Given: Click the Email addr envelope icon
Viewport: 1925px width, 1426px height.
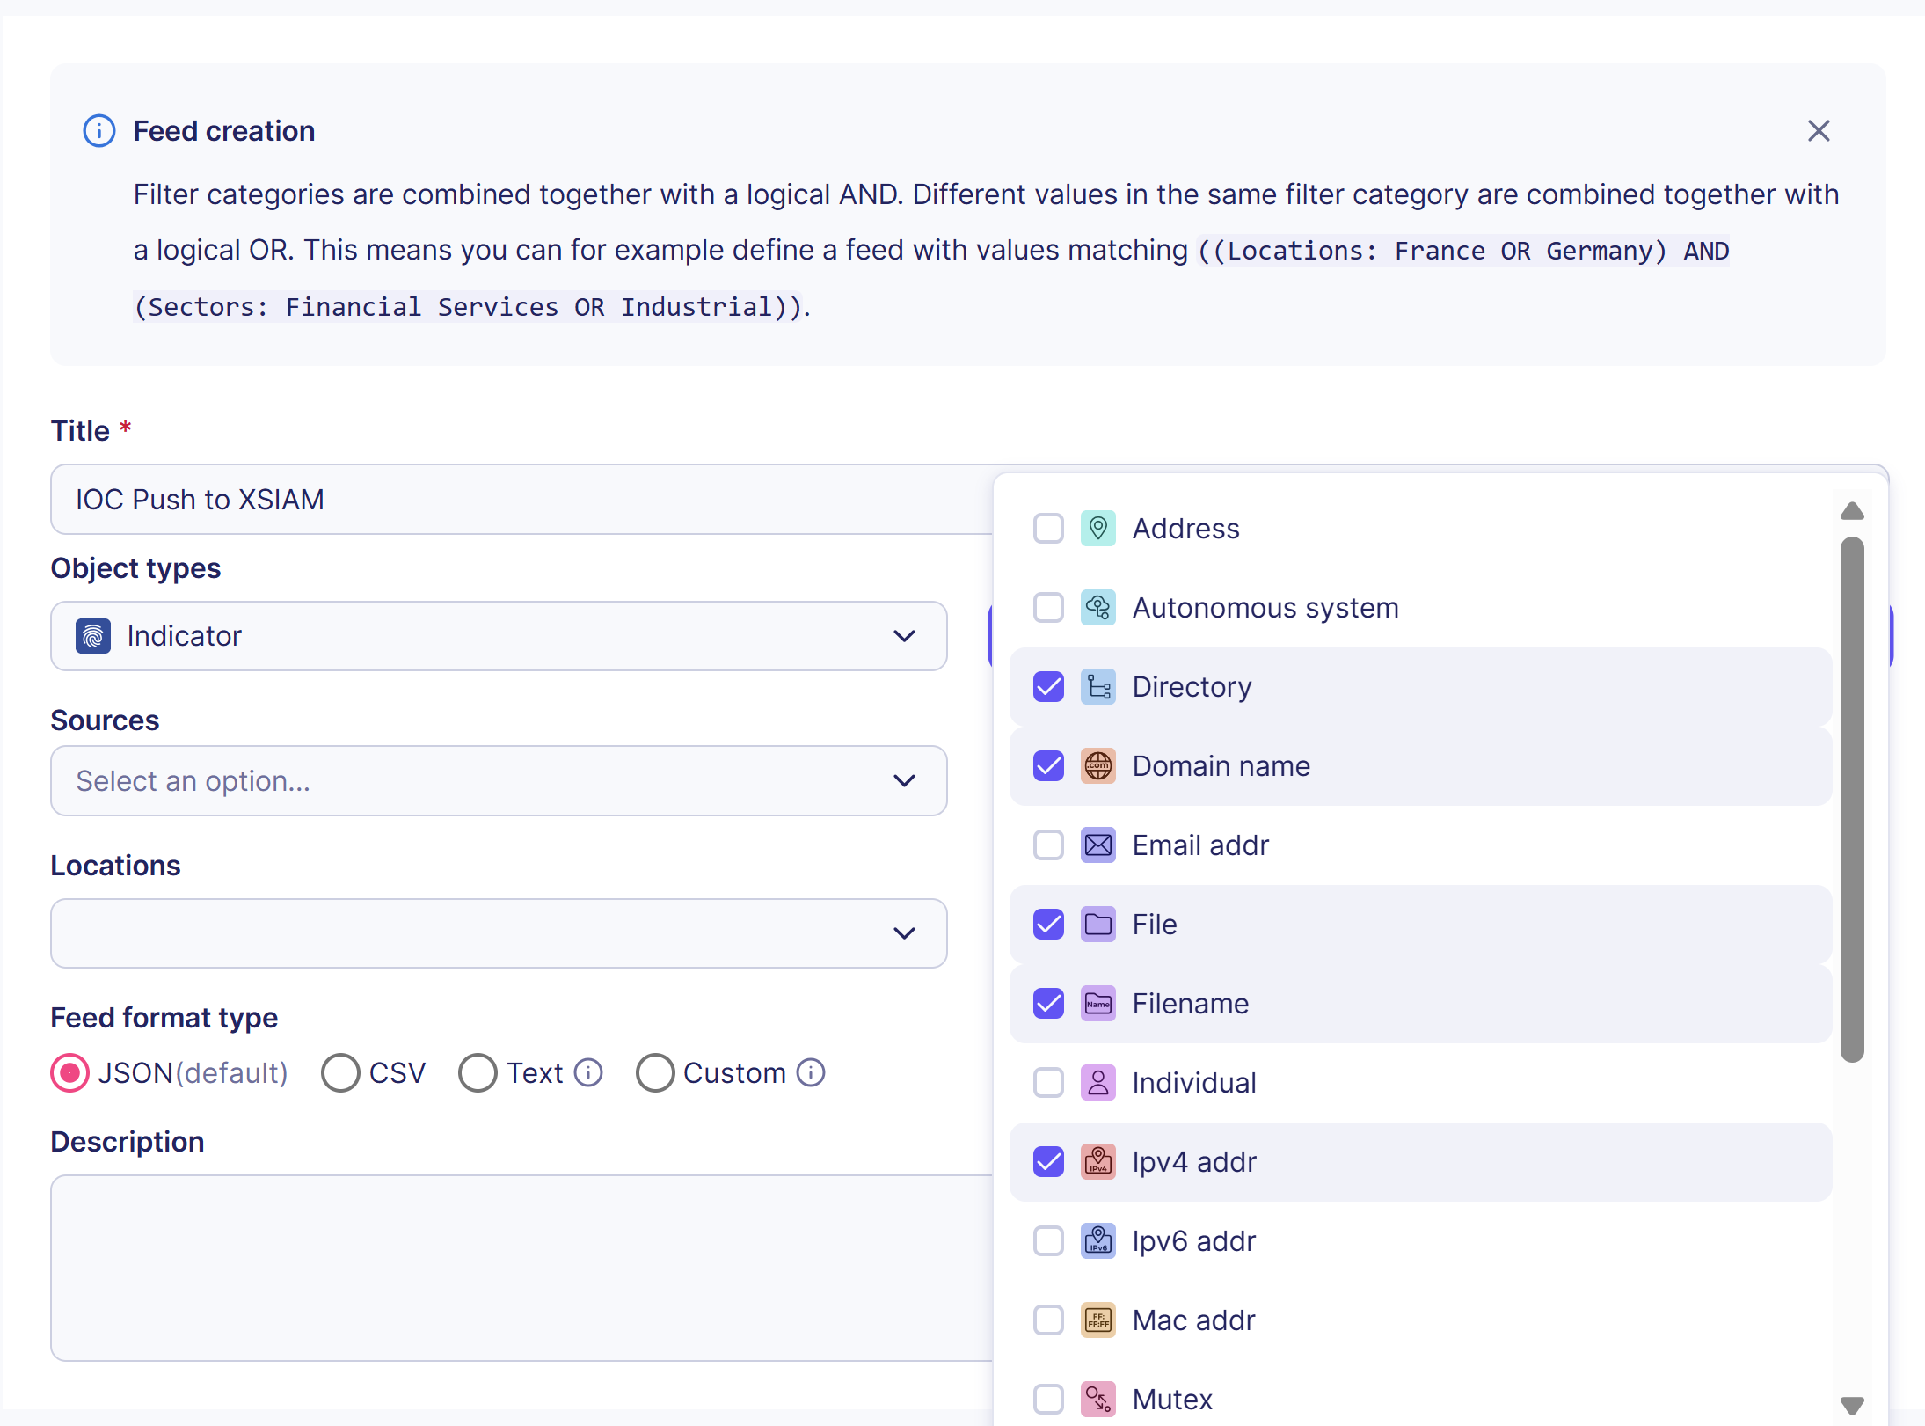Looking at the screenshot, I should [x=1098, y=845].
